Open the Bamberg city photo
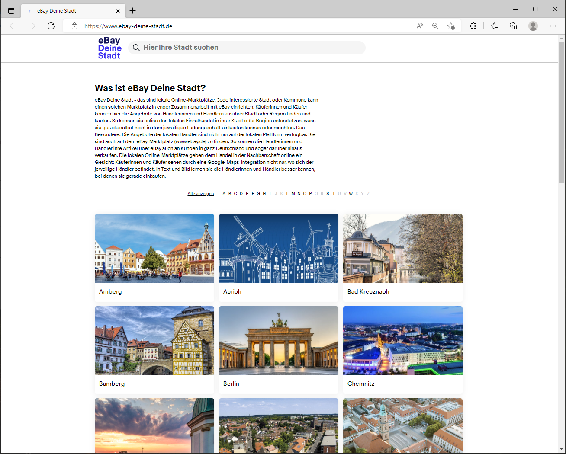 (154, 341)
